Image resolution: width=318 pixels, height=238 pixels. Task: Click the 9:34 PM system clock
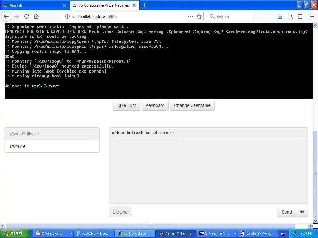(x=307, y=233)
